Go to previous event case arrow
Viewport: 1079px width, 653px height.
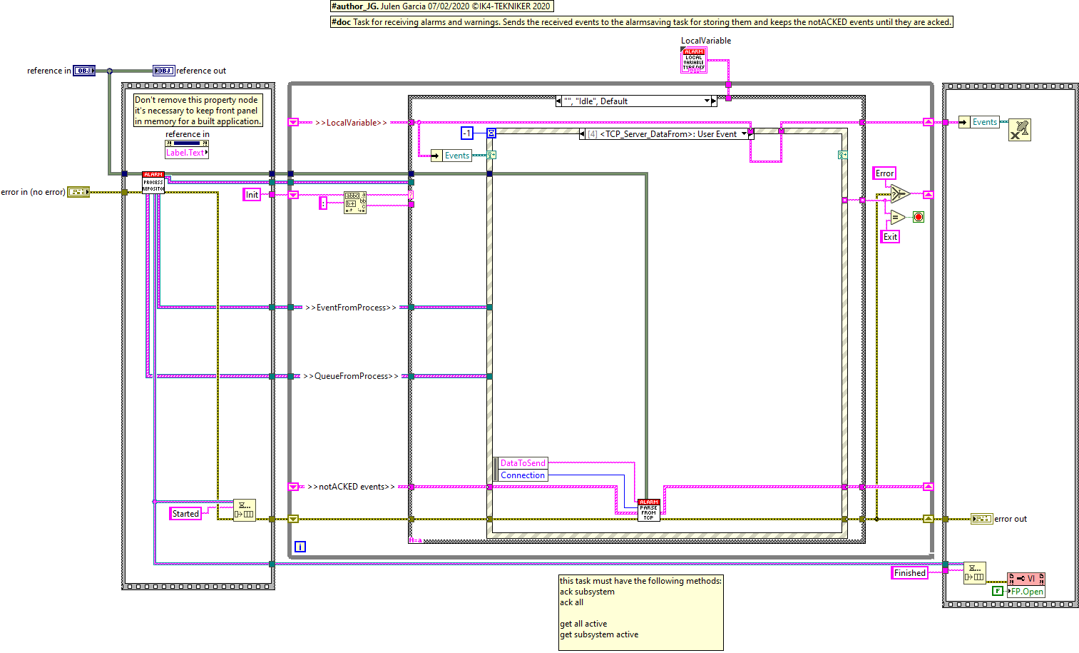click(x=582, y=134)
